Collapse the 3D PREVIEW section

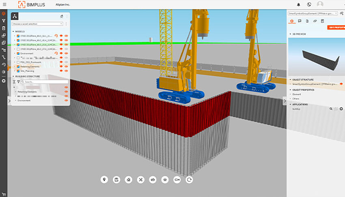pyautogui.click(x=290, y=34)
